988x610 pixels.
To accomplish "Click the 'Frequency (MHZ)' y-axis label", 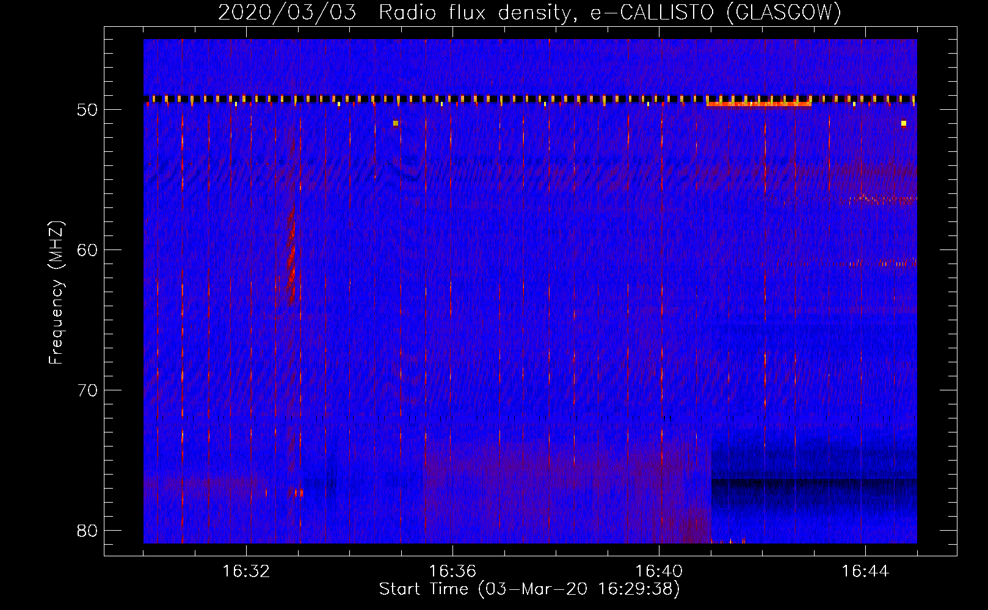I will 56,293.
